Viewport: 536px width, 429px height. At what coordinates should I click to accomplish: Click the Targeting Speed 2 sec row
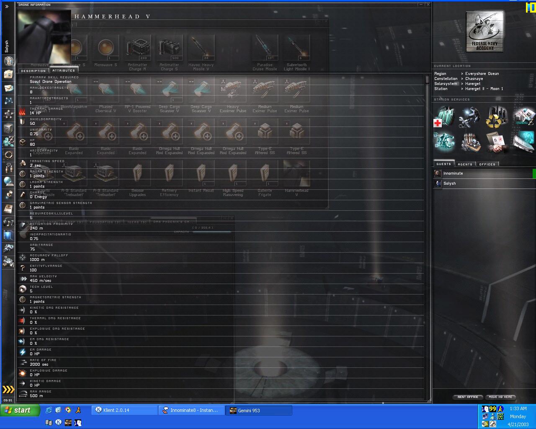220,163
